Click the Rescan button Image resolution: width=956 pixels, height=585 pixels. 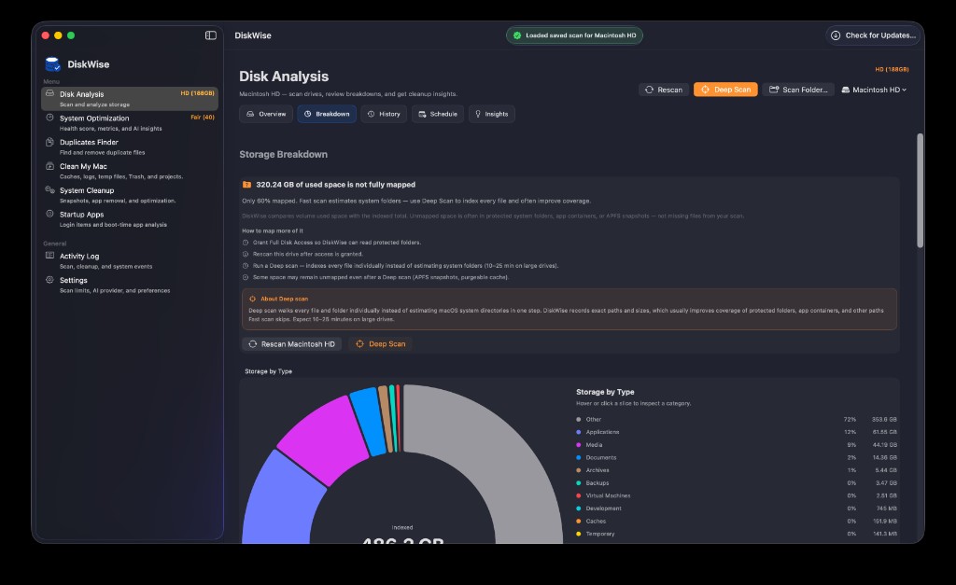pyautogui.click(x=664, y=90)
